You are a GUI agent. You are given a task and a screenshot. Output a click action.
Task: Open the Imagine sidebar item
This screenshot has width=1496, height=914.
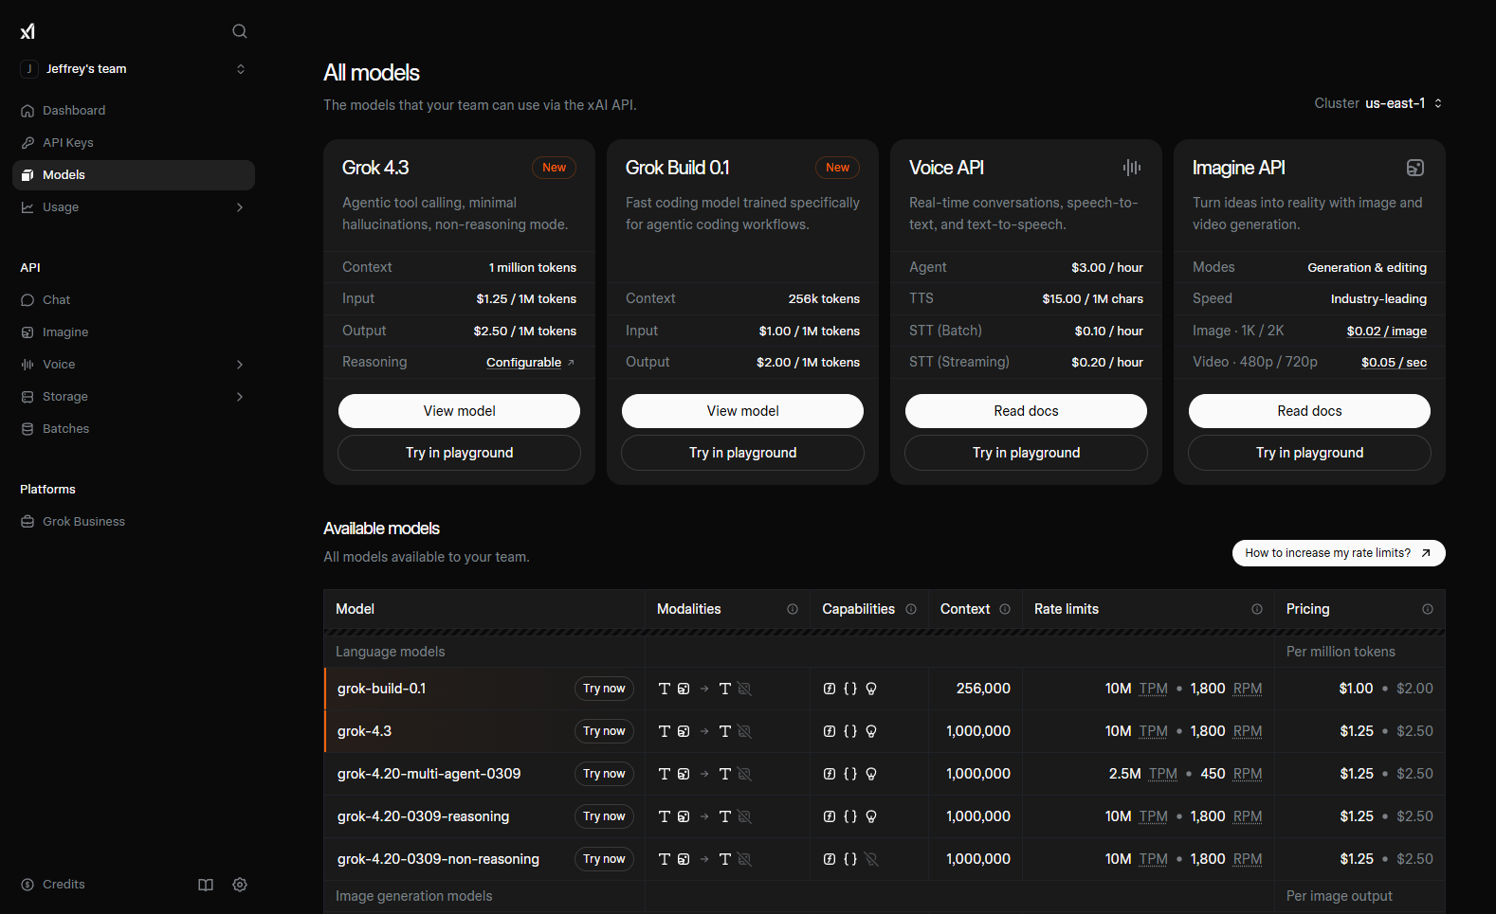[x=134, y=332]
